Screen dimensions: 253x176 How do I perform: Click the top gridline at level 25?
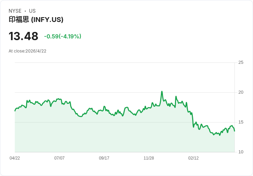[x=124, y=62]
